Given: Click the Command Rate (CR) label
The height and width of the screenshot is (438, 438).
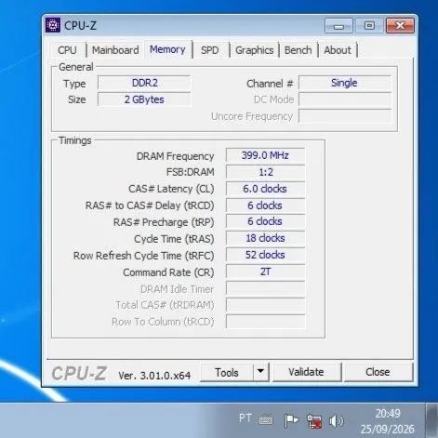Looking at the screenshot, I should point(168,272).
